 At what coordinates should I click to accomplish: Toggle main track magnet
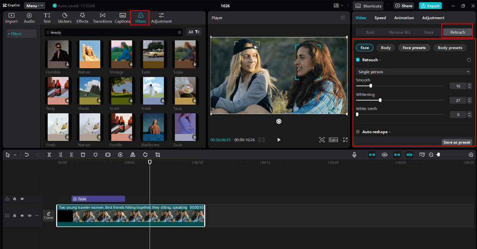pos(372,154)
